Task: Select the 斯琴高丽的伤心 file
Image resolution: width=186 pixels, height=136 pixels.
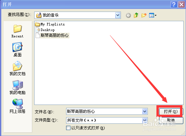Action: coord(52,35)
